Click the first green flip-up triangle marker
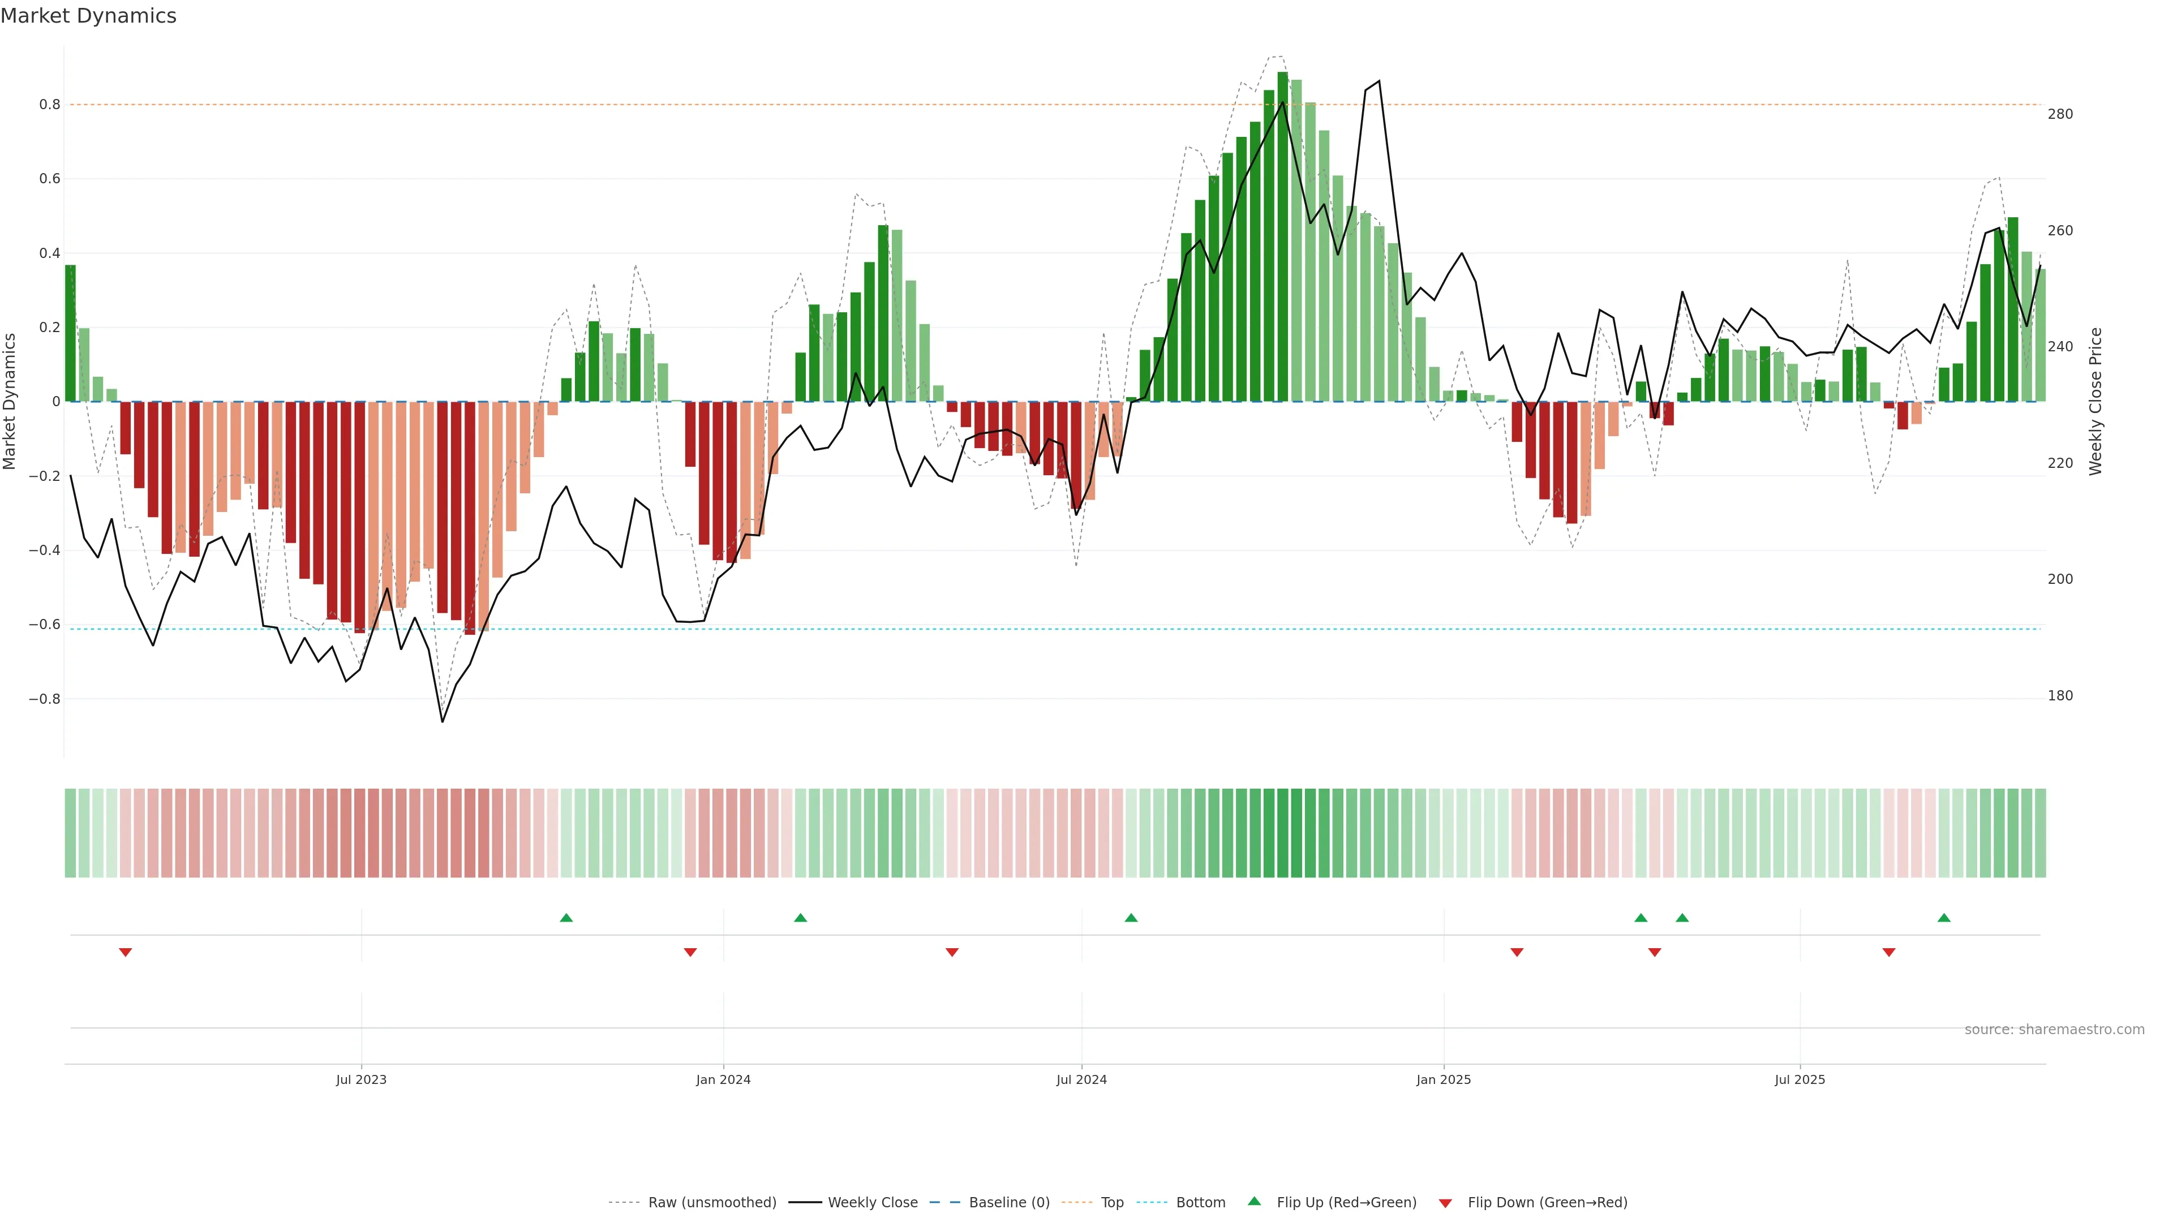Viewport: 2173px width, 1222px height. point(566,918)
